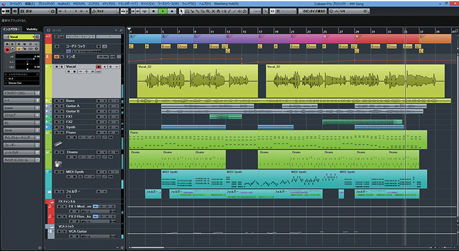
Task: Open the inspector settings gear icon
Action: coord(40,248)
